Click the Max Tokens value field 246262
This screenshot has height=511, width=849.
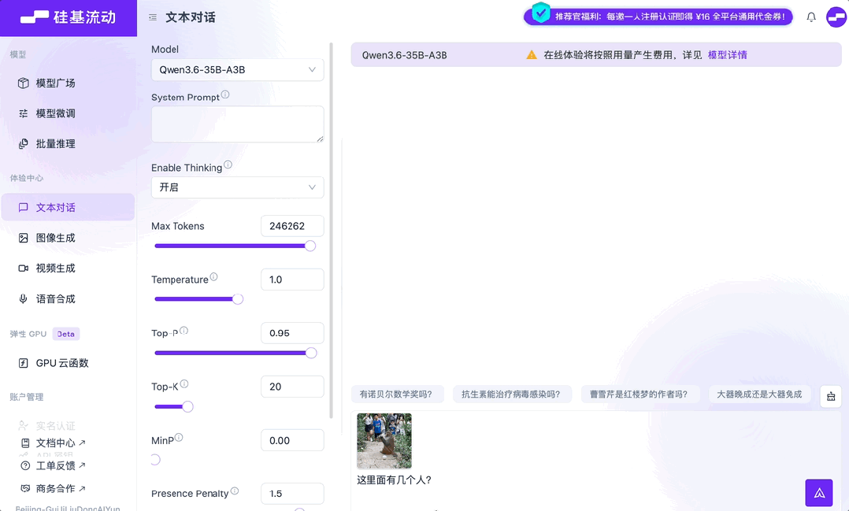pos(292,226)
